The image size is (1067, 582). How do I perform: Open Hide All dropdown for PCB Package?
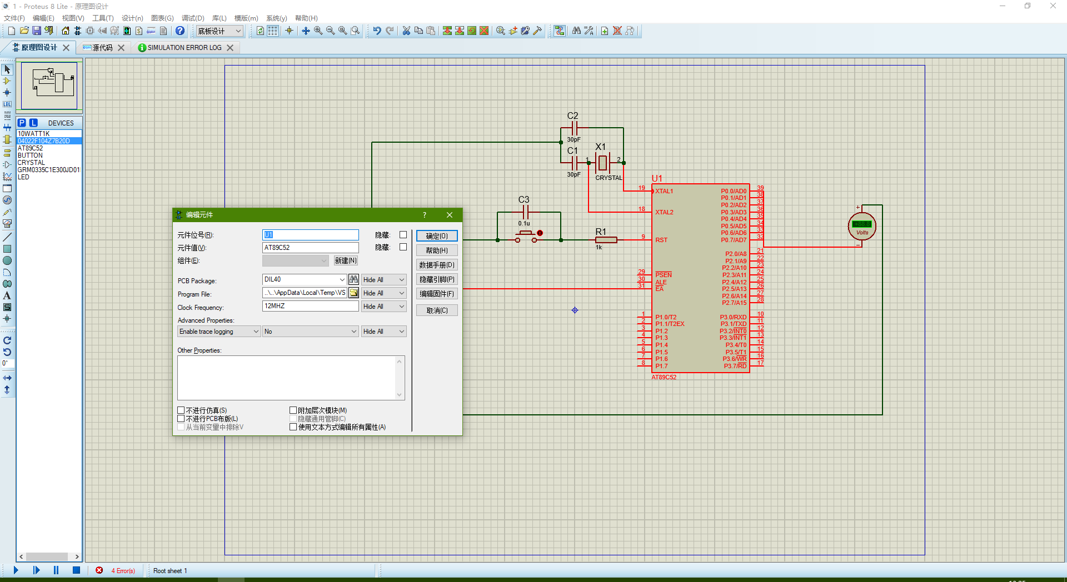pyautogui.click(x=384, y=279)
